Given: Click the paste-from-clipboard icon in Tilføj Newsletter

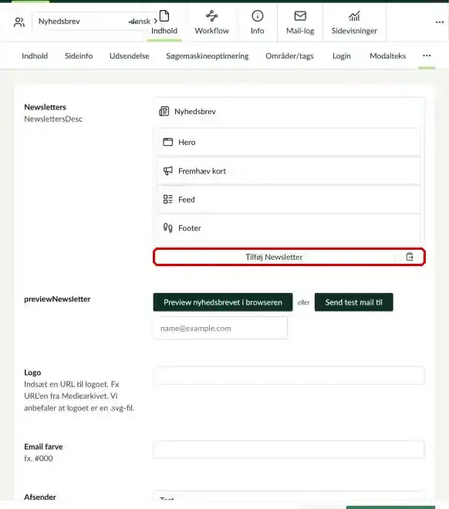Looking at the screenshot, I should coord(410,257).
